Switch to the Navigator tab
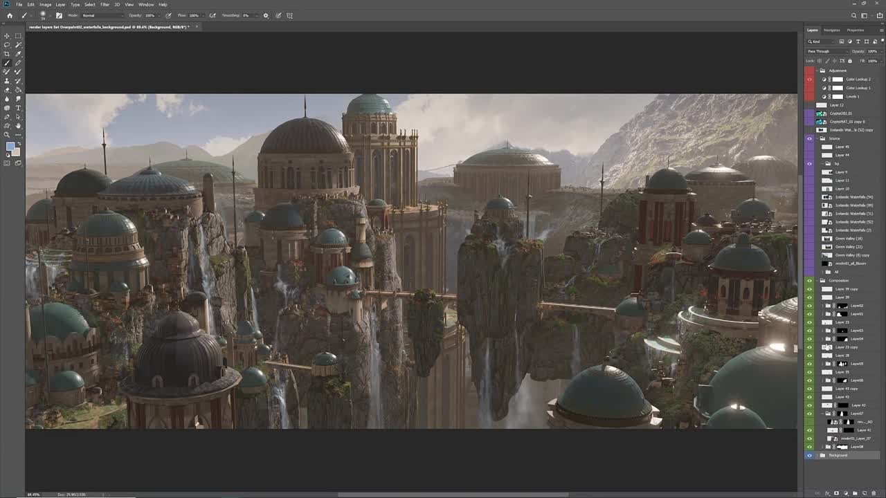The image size is (886, 498). tap(832, 30)
